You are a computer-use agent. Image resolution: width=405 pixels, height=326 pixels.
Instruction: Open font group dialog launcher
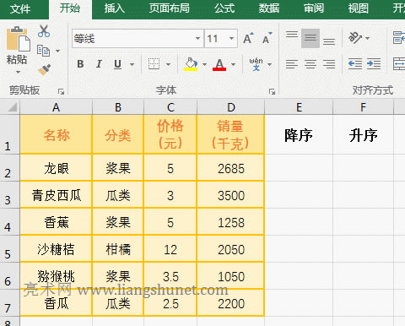[x=272, y=91]
